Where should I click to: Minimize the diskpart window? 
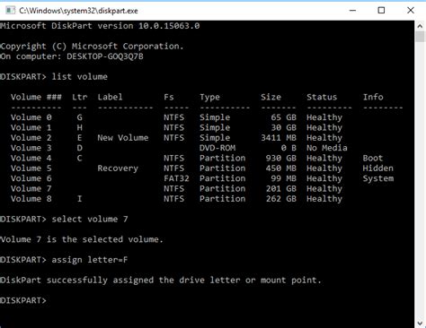tap(353, 11)
